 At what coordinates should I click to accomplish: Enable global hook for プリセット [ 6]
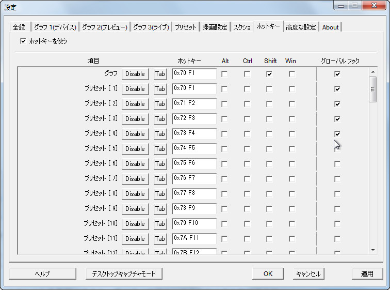337,164
